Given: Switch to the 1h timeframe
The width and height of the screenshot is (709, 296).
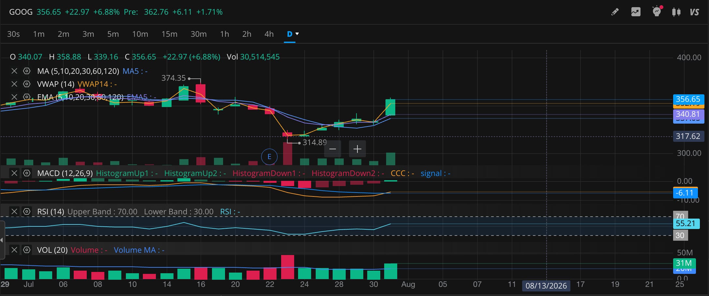Looking at the screenshot, I should (224, 34).
